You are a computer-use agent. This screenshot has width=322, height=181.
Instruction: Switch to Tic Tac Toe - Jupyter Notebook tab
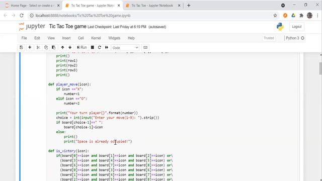[x=152, y=6]
